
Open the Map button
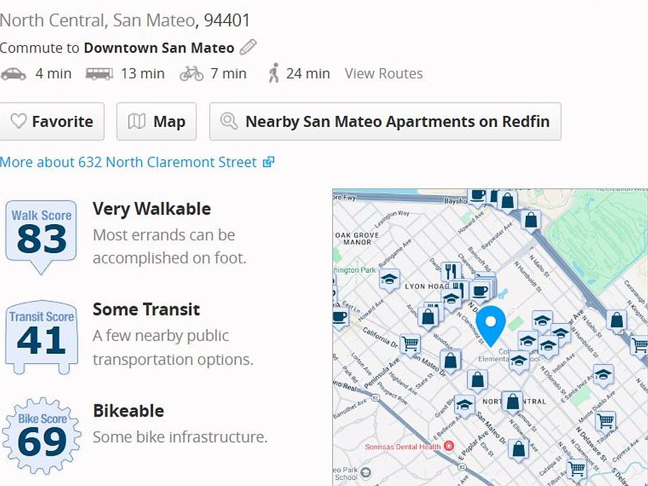click(157, 122)
